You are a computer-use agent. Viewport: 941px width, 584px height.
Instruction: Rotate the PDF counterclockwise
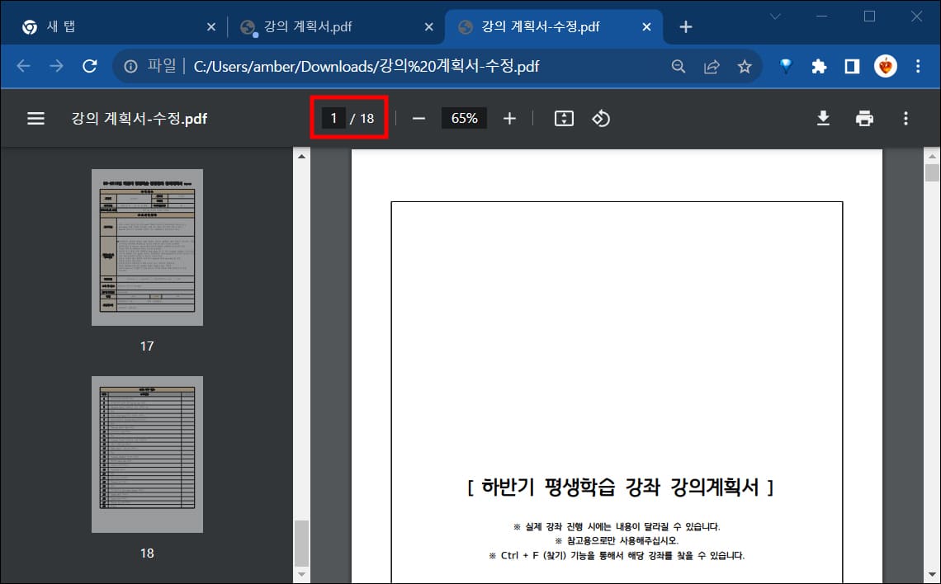[601, 118]
